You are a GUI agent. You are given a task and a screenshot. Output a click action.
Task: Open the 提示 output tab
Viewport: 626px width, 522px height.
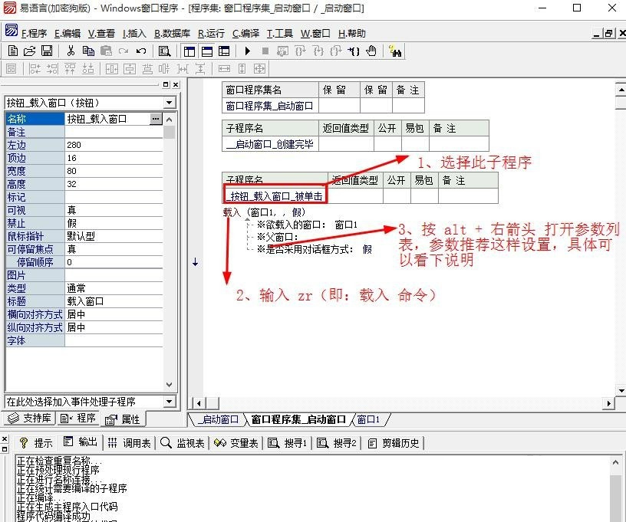click(x=36, y=442)
